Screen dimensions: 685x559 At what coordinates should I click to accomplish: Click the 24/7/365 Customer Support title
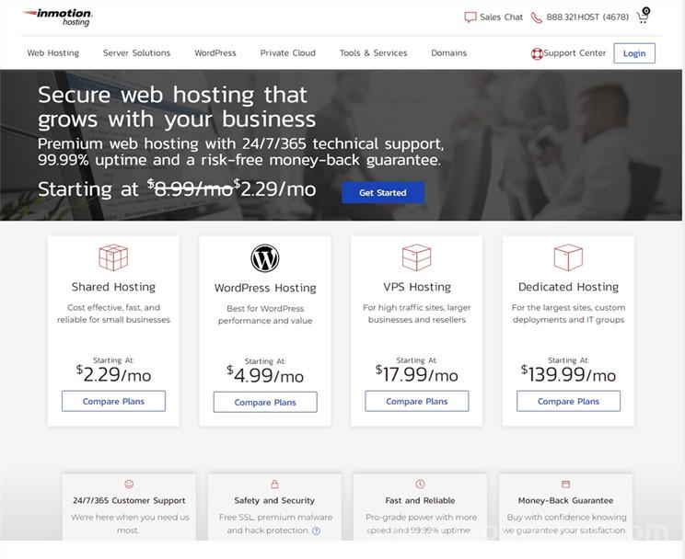pos(129,500)
